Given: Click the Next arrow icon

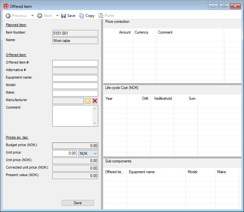Looking at the screenshot, I should point(40,16).
